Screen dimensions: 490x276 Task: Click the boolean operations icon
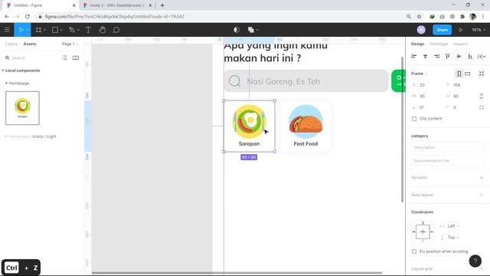251,30
